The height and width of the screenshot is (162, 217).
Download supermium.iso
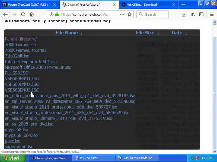(19, 147)
